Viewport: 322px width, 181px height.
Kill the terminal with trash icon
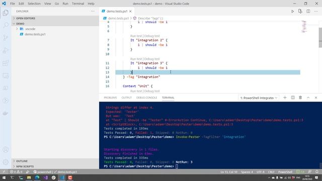point(300,98)
